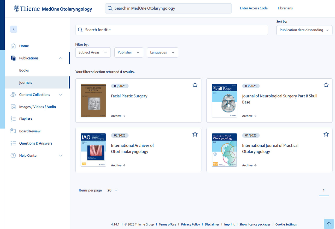Click the Home house icon in sidebar

point(13,46)
